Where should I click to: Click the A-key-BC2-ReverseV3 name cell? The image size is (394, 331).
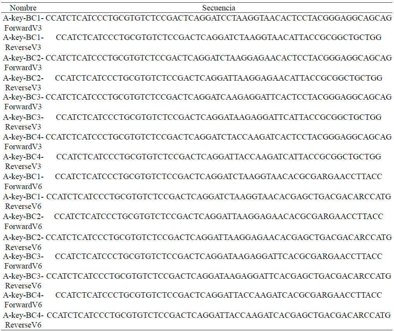[x=23, y=83]
